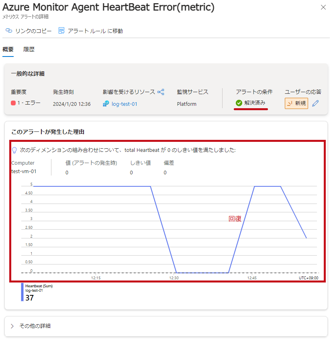331x339 pixels.
Task: Click the このアラートが発生した理由 heading
Action: tap(48, 132)
